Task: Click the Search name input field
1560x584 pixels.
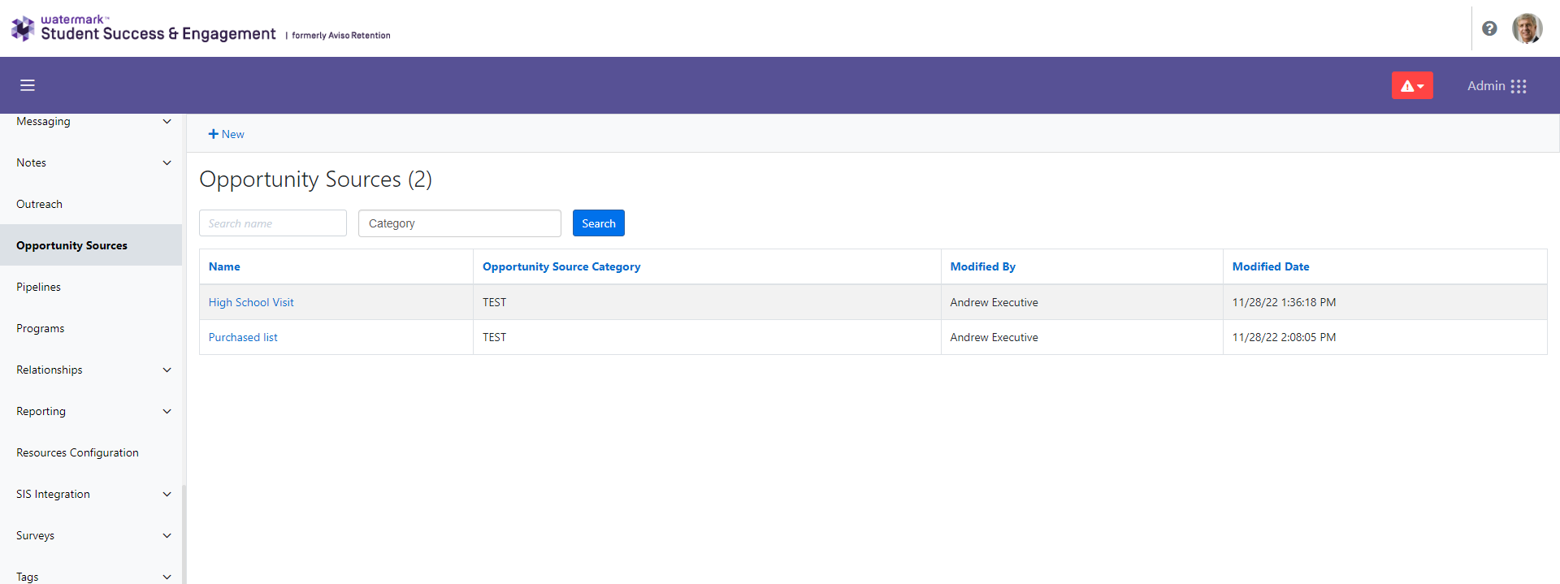Action: tap(273, 223)
